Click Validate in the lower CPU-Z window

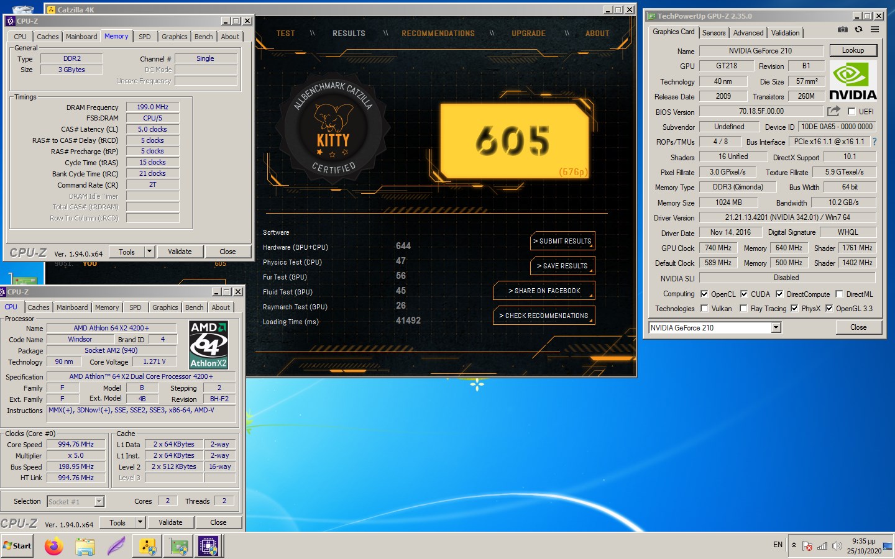[x=170, y=522]
